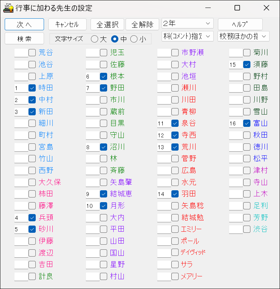280x289 pixels.
Task: Uncheck the 沼川 checkbox
Action: pos(104,147)
